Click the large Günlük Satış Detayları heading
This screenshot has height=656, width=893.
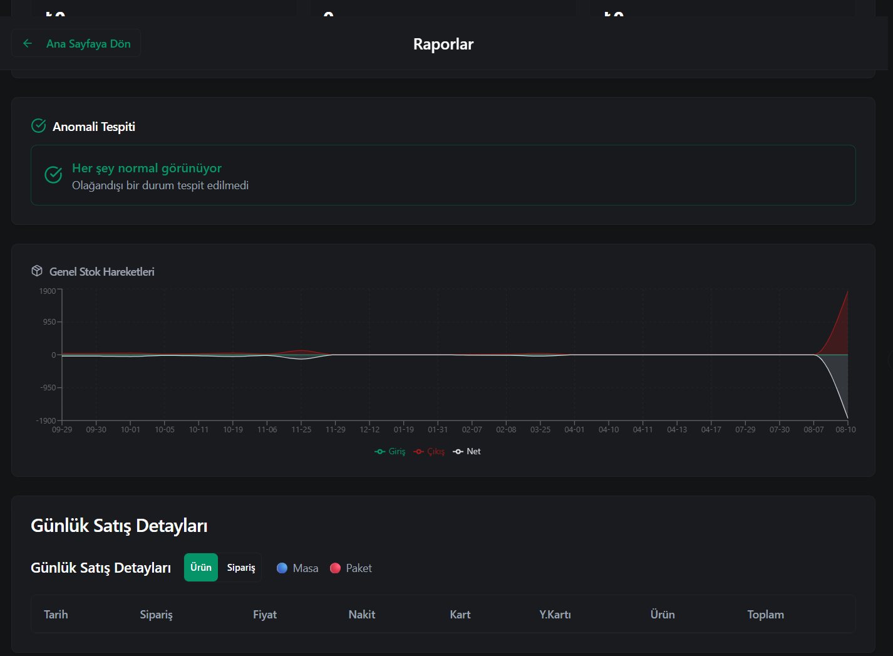pos(119,525)
